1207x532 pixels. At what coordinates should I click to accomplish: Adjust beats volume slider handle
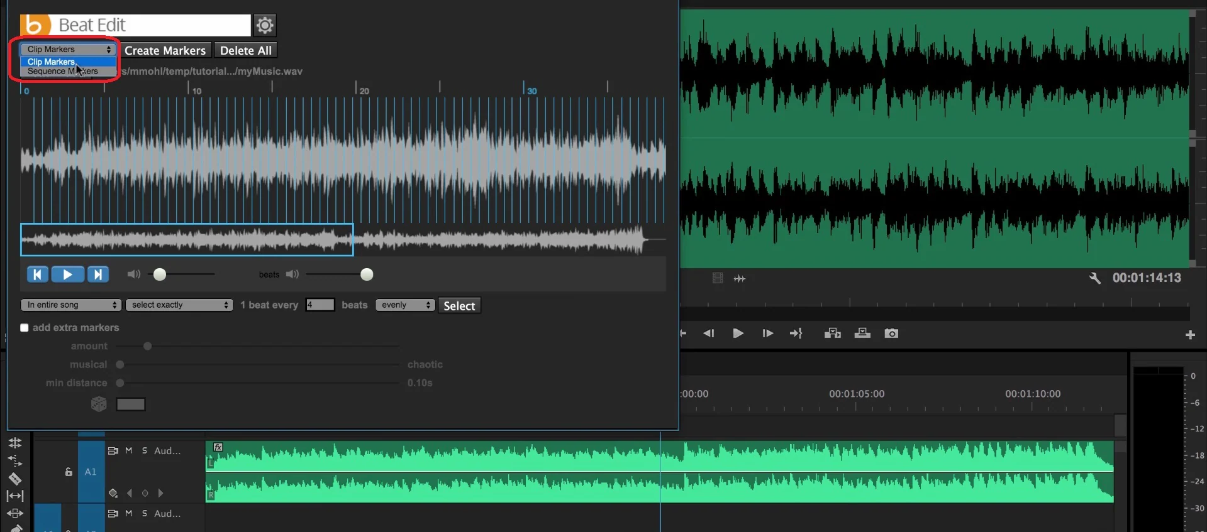pyautogui.click(x=367, y=274)
